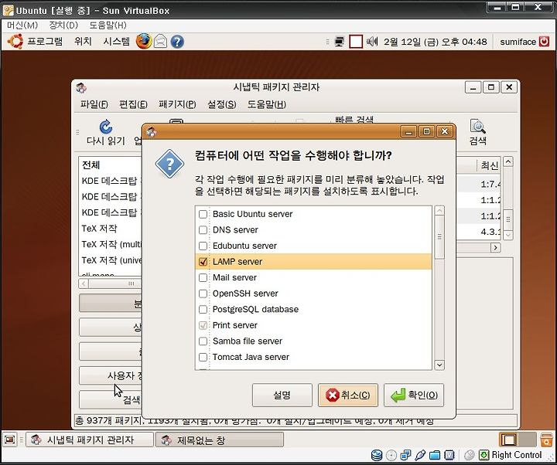
Task: Click the date and time 오후 04:48
Action: (x=435, y=42)
